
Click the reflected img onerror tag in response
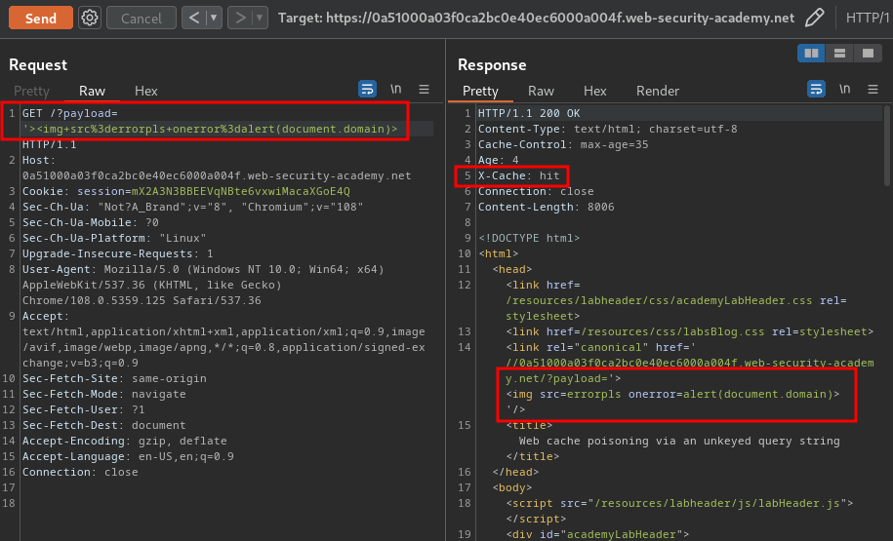point(672,394)
